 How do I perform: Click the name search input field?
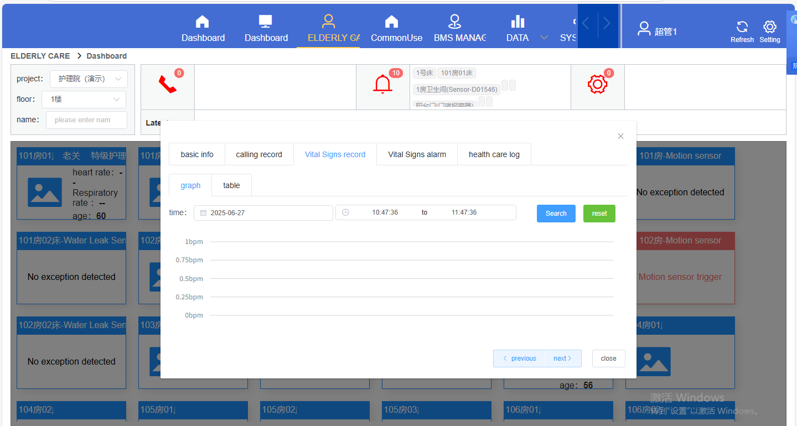[x=86, y=120]
